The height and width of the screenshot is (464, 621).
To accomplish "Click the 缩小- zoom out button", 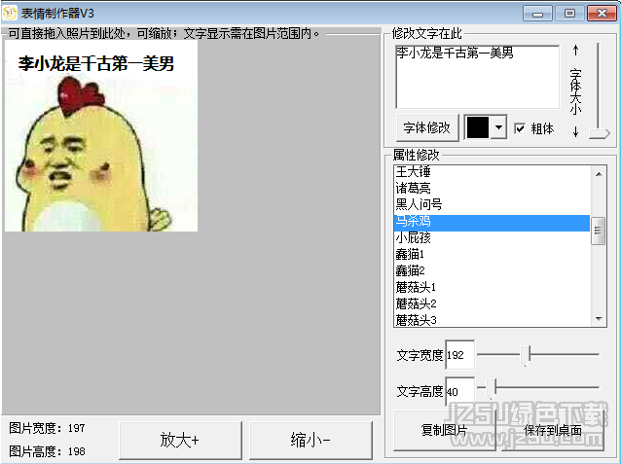I will 310,440.
